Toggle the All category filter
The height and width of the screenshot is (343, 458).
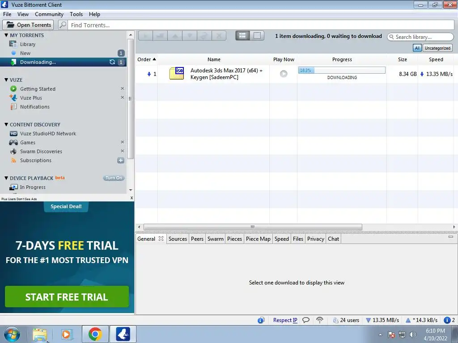(417, 48)
